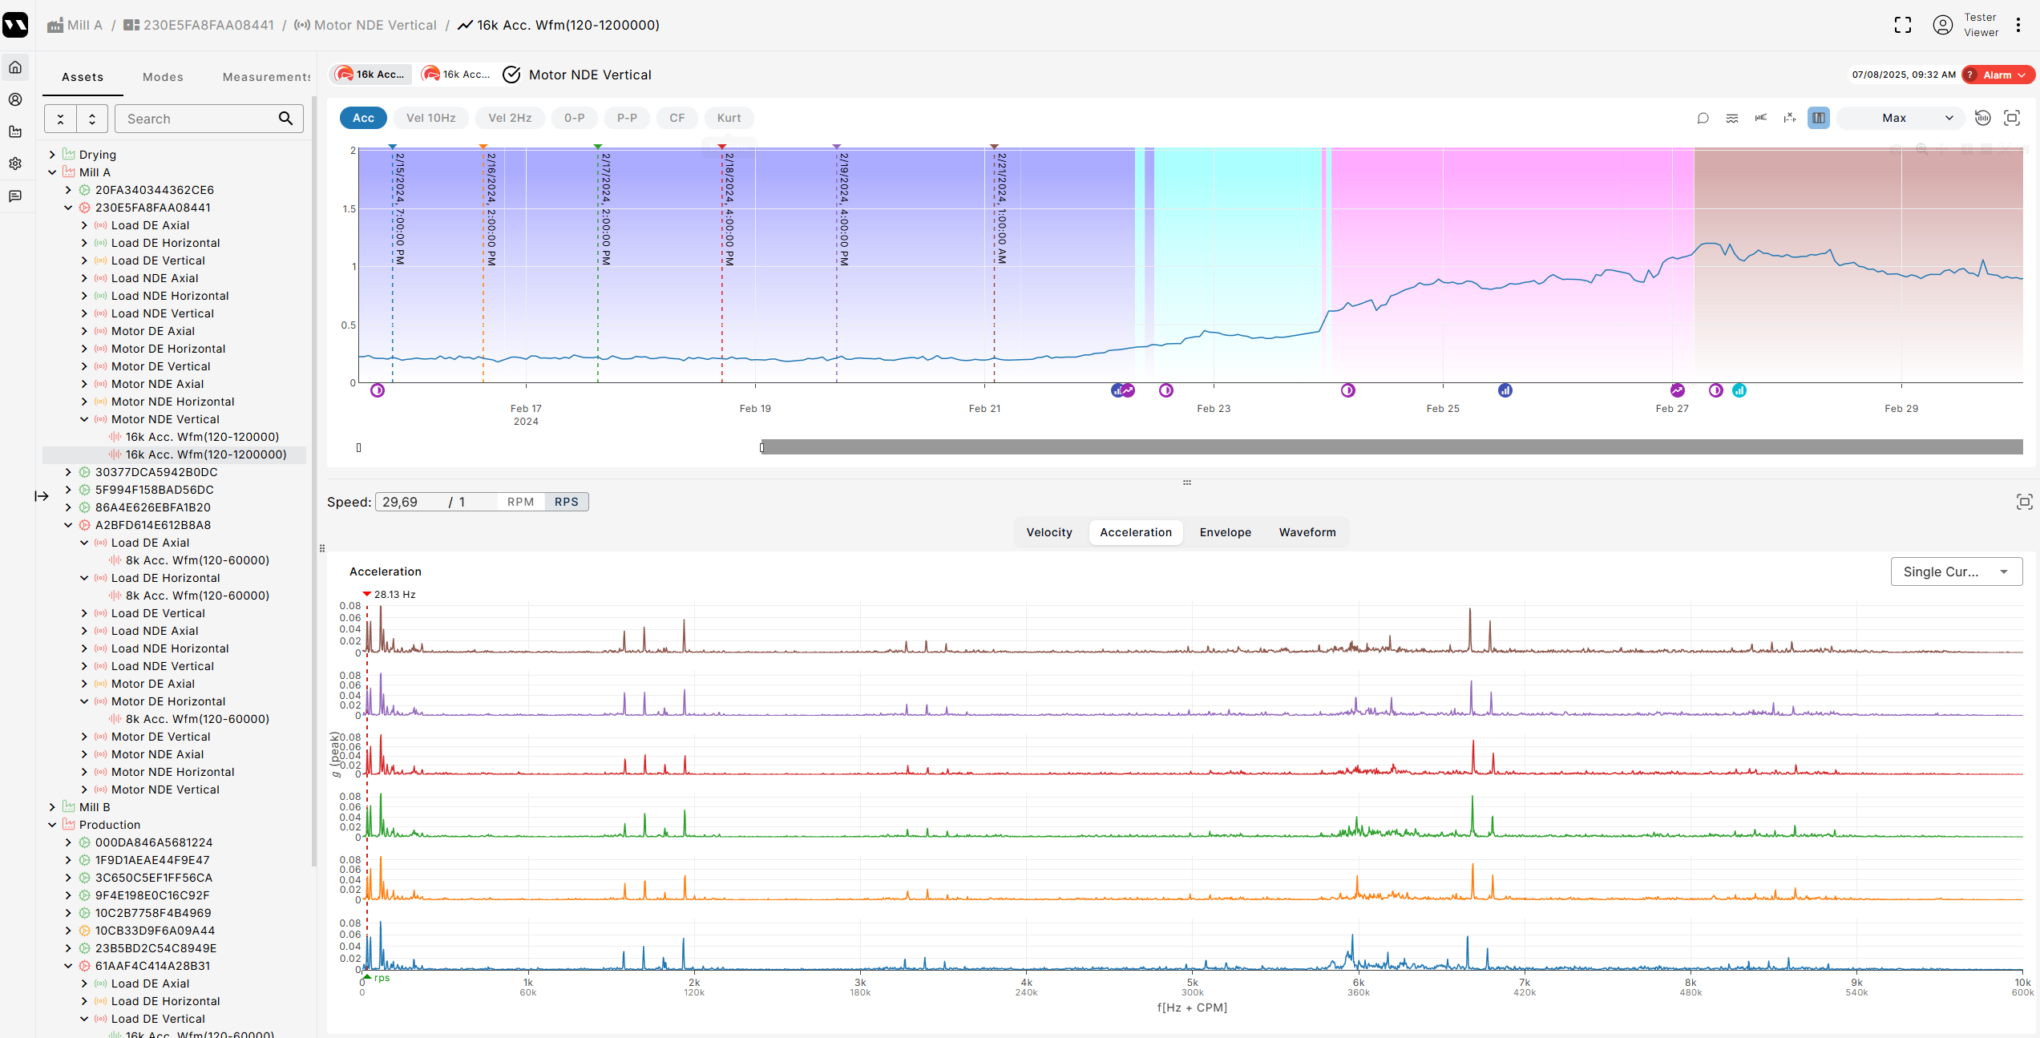Toggle the highlighted column bands view icon
The image size is (2040, 1038).
tap(1819, 118)
